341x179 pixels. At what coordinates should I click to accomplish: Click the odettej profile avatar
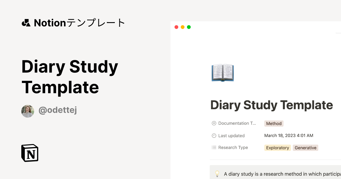click(28, 111)
